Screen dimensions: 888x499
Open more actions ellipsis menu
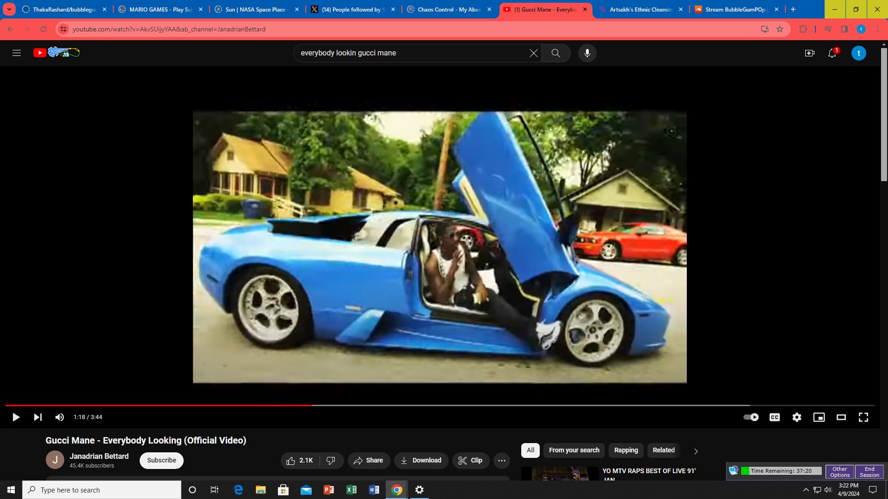(501, 461)
